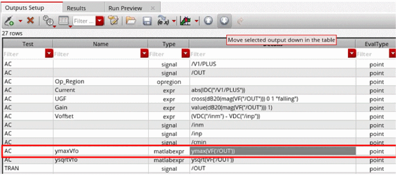Screen dimensions: 396x175
Task: Select the Voffset output name cell
Action: click(x=100, y=117)
